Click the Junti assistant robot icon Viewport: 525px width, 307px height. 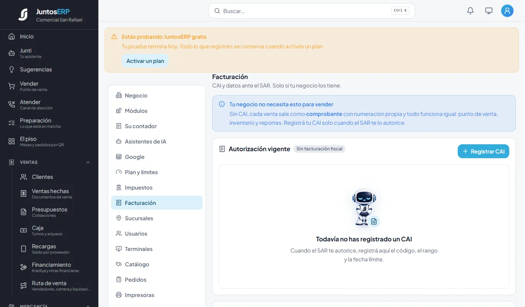(x=12, y=53)
